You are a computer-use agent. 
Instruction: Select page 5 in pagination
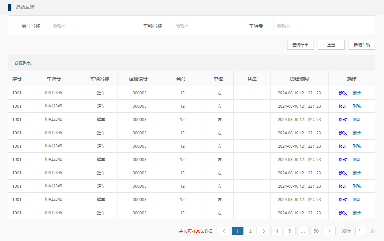[290, 231]
